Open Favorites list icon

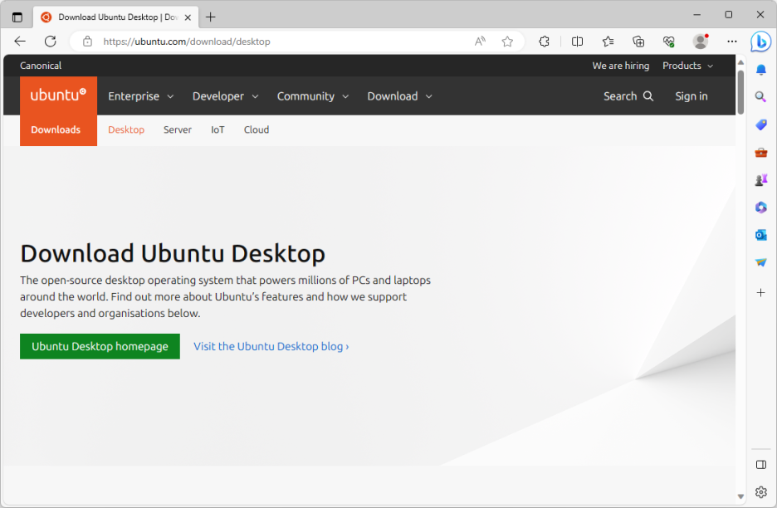(608, 42)
